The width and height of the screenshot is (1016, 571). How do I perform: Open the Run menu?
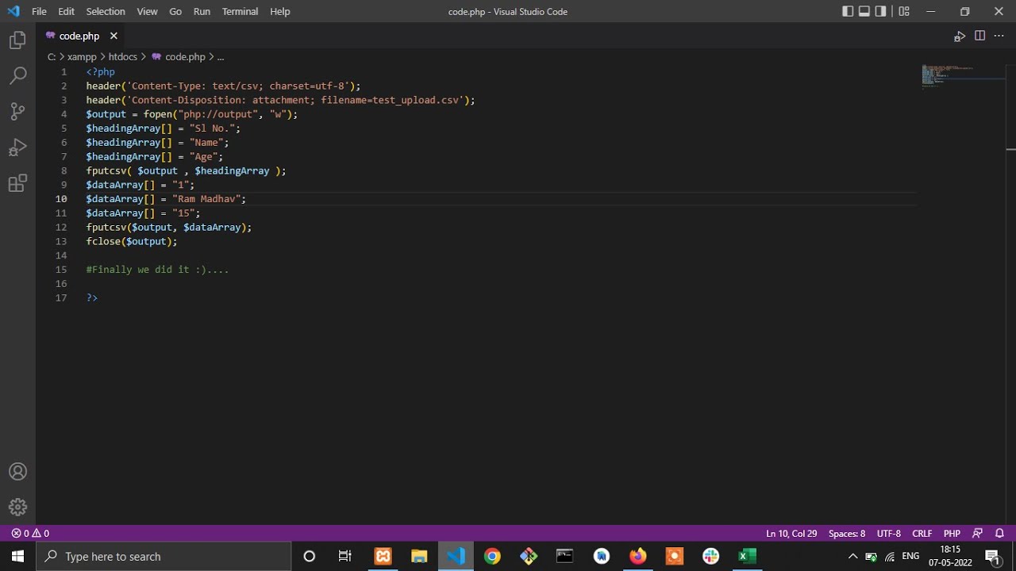(202, 11)
